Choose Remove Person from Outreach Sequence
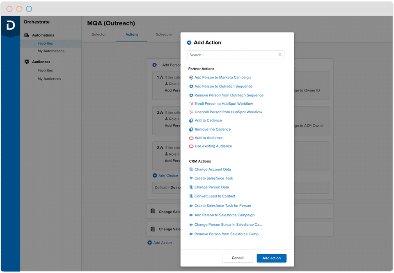Image resolution: width=394 pixels, height=273 pixels. (229, 95)
